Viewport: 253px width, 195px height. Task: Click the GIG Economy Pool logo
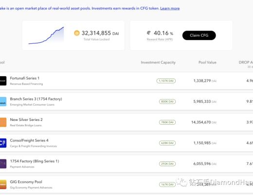pyautogui.click(x=3, y=184)
